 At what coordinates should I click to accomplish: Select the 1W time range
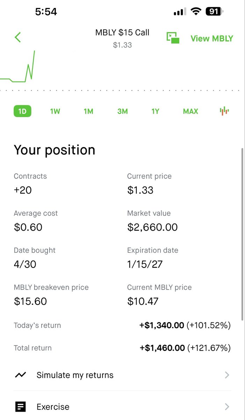[55, 111]
